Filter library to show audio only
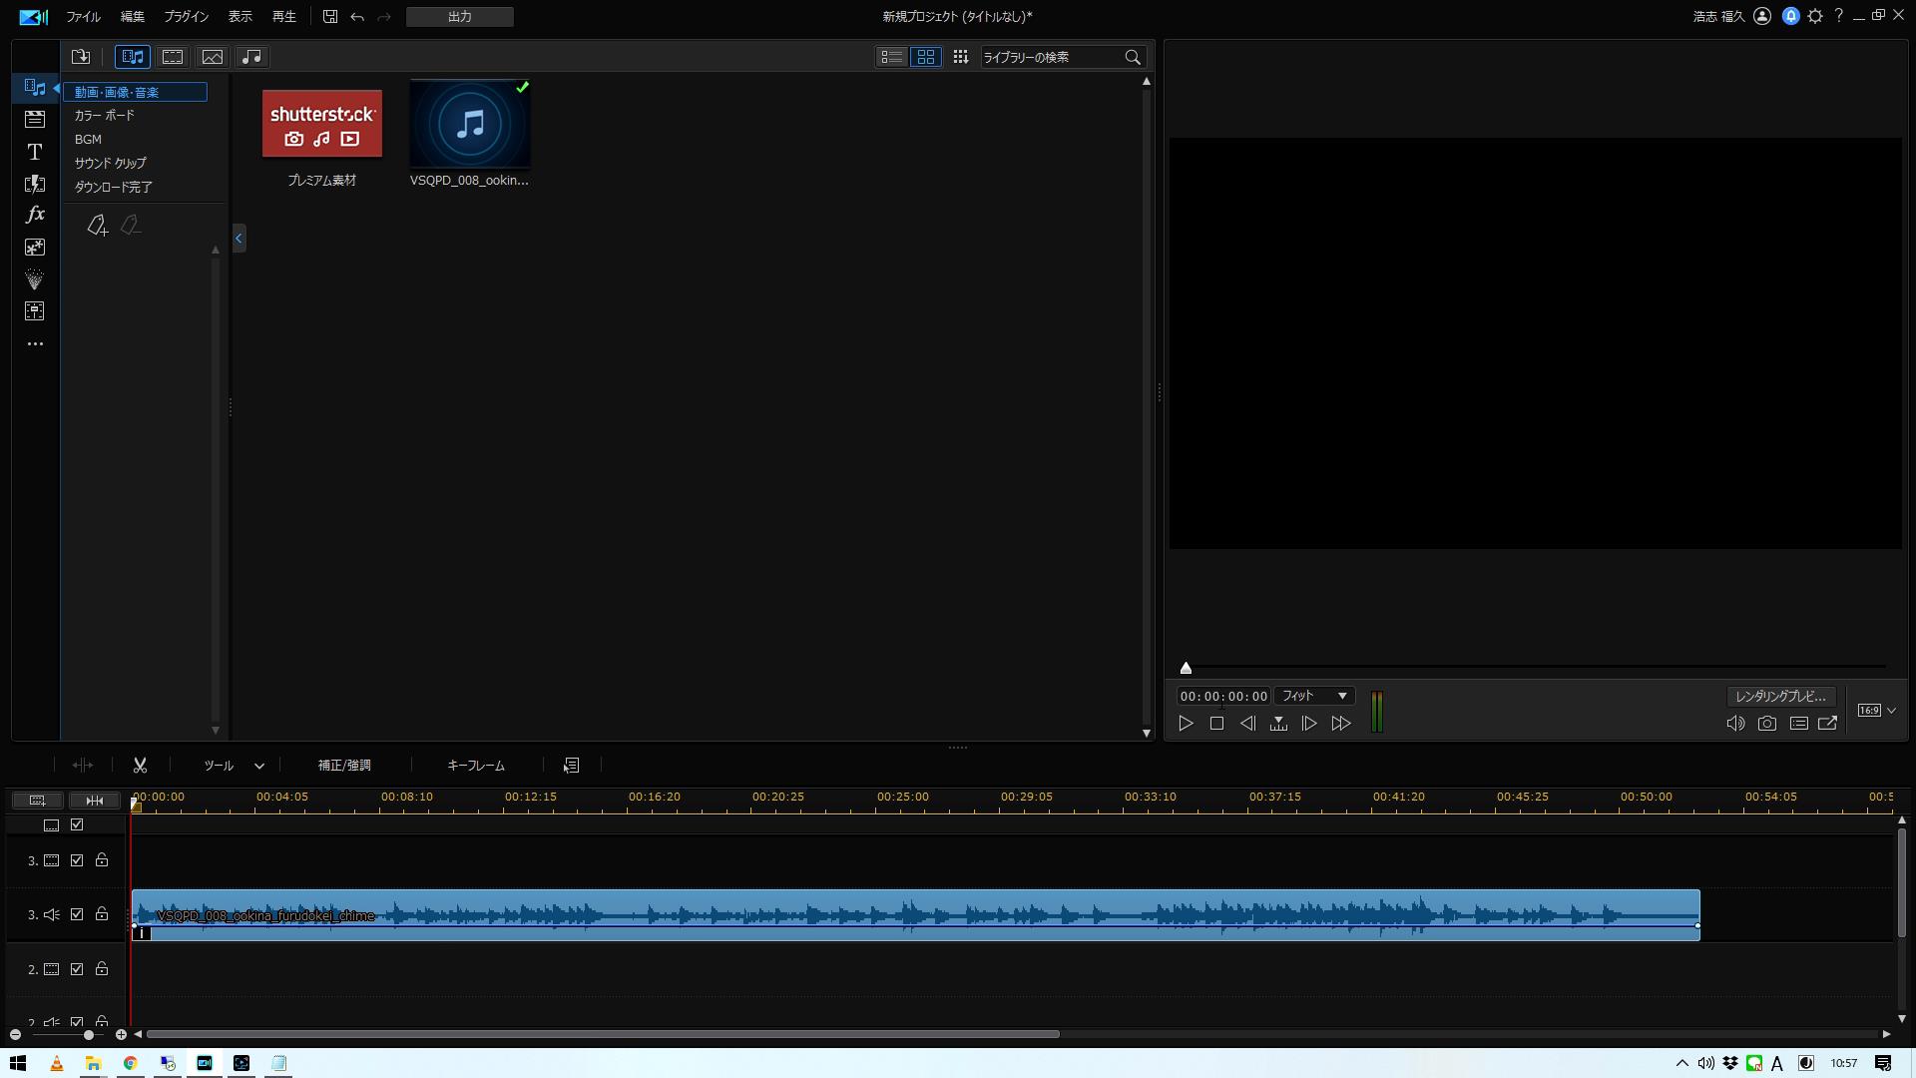This screenshot has width=1916, height=1078. [x=251, y=57]
